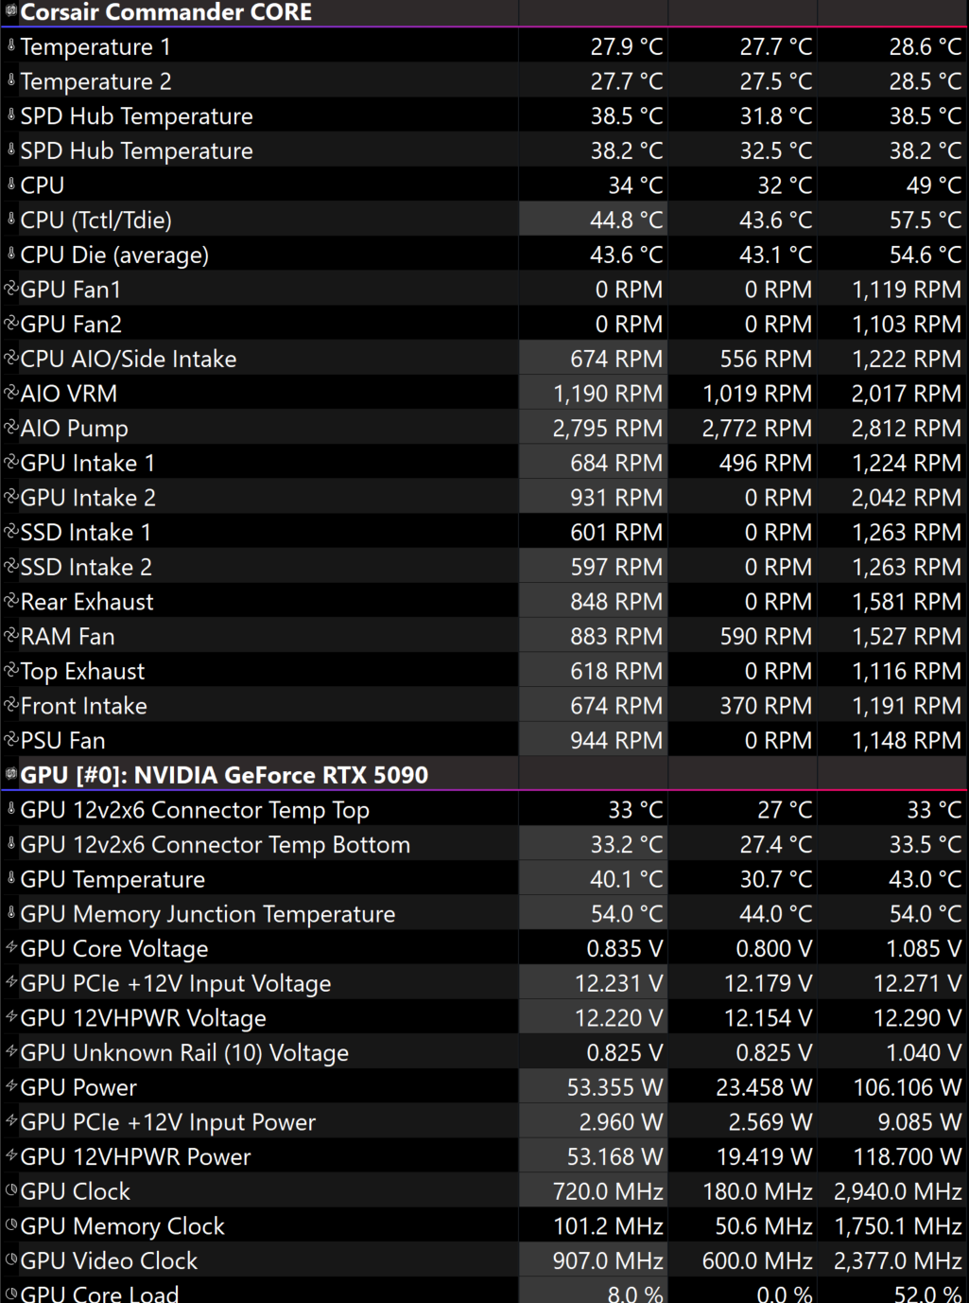This screenshot has height=1303, width=969.
Task: Select the 720.0 MHz GPU Clock value
Action: (x=608, y=1191)
